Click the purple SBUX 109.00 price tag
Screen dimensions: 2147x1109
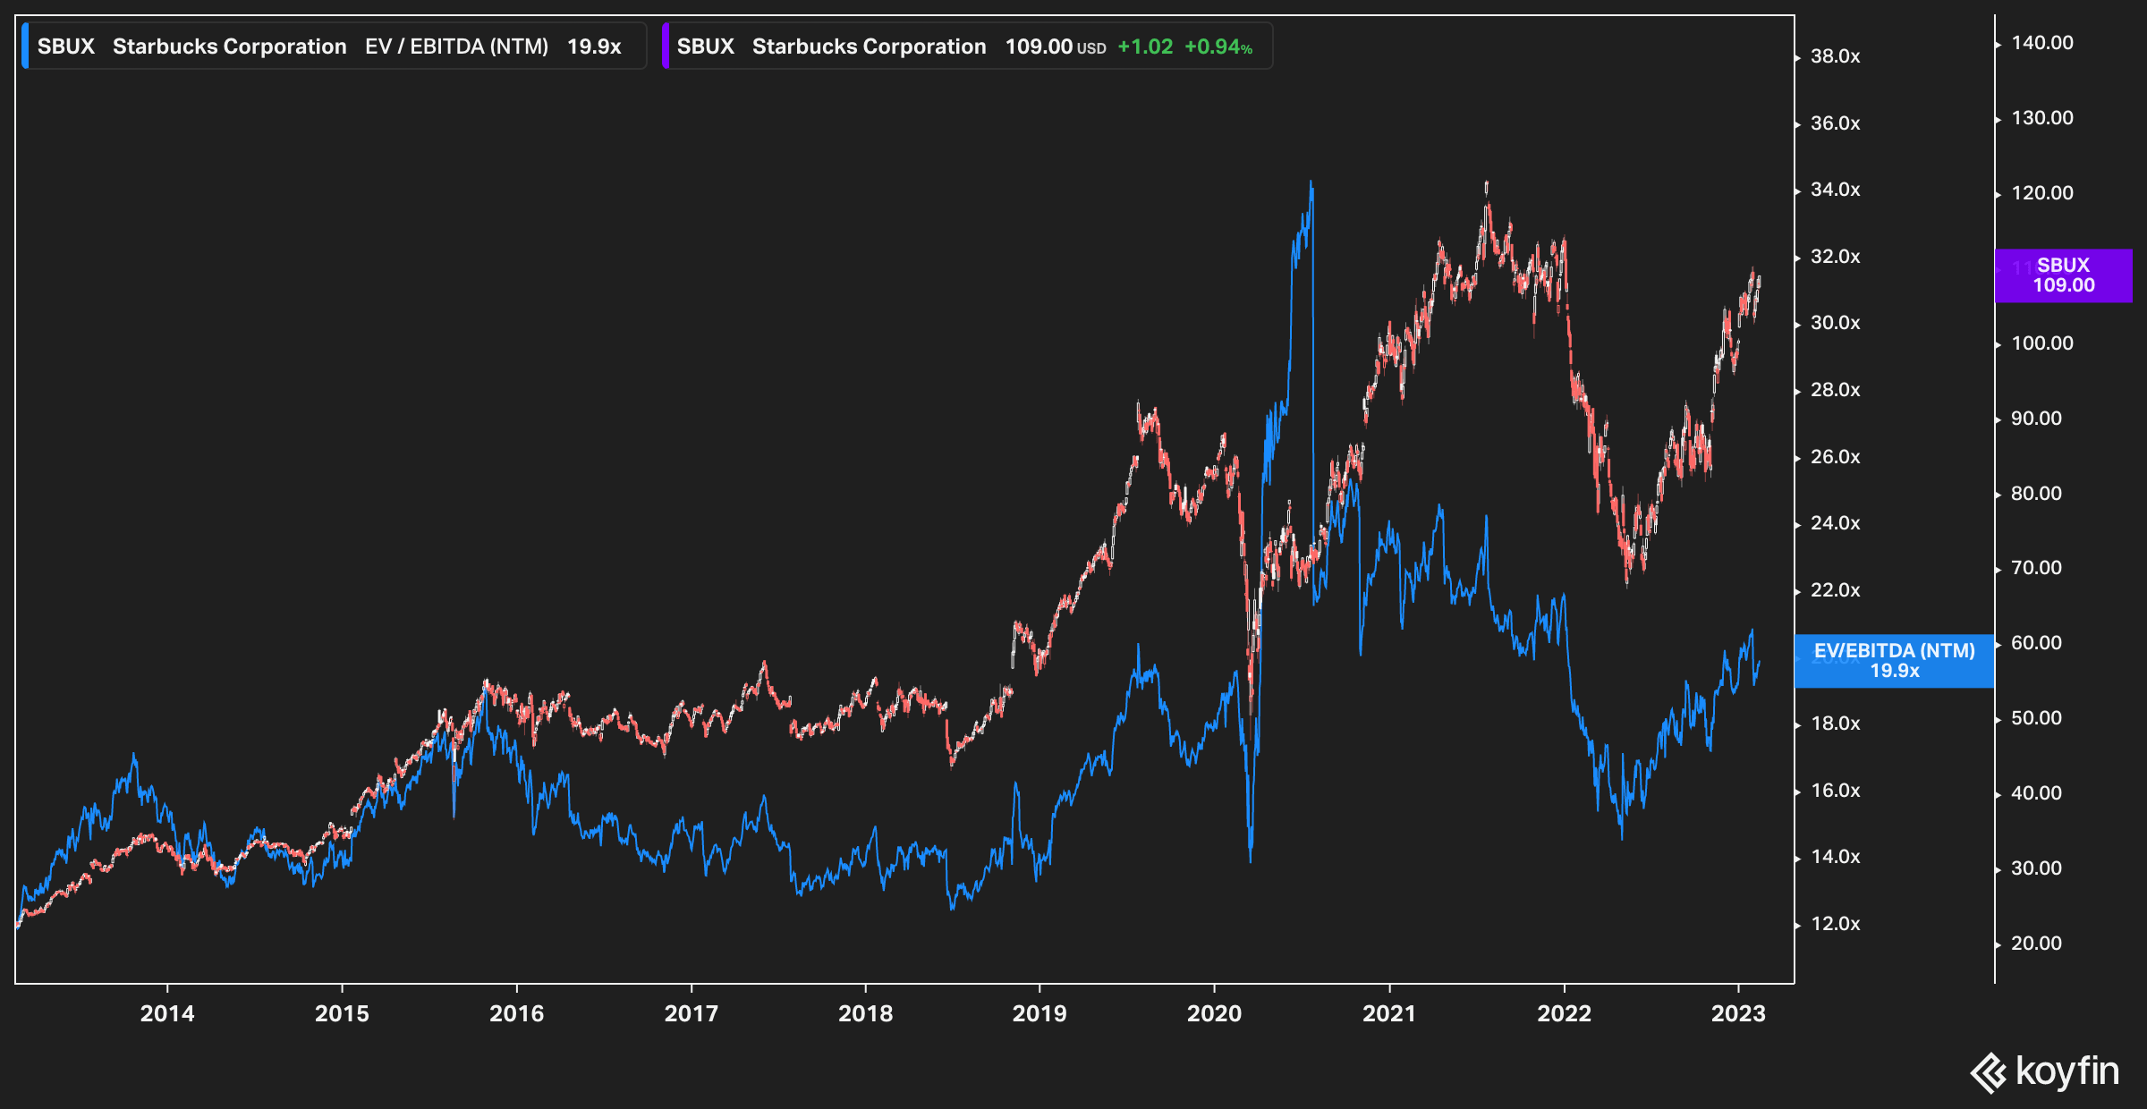point(2063,275)
